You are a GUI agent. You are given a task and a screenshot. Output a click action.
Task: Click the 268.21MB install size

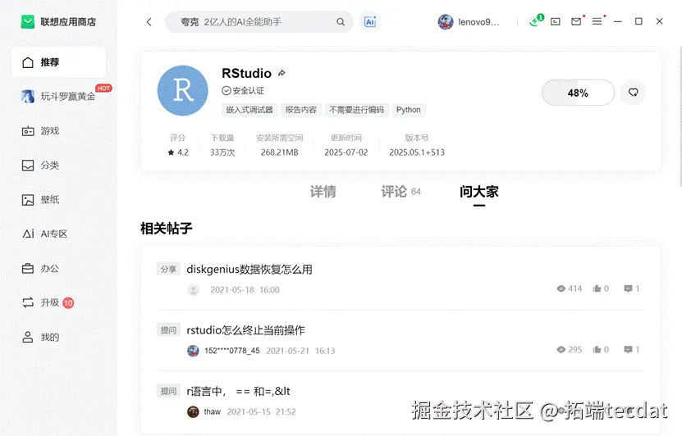[280, 152]
